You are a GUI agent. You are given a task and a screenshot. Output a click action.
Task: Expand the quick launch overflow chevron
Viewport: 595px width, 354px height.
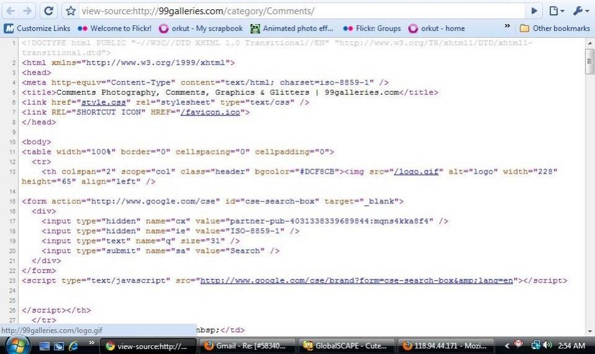(91, 343)
